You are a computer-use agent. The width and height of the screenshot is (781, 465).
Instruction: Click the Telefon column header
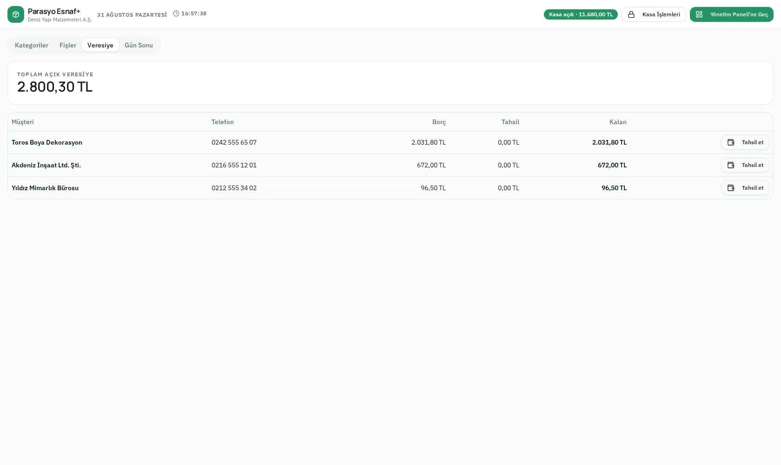pos(223,122)
